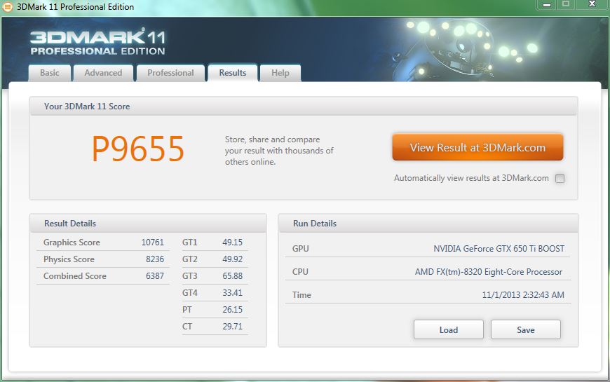Click the 3DMark 11 Professional Edition logo
Screen dimensions: 610x382
(97, 42)
